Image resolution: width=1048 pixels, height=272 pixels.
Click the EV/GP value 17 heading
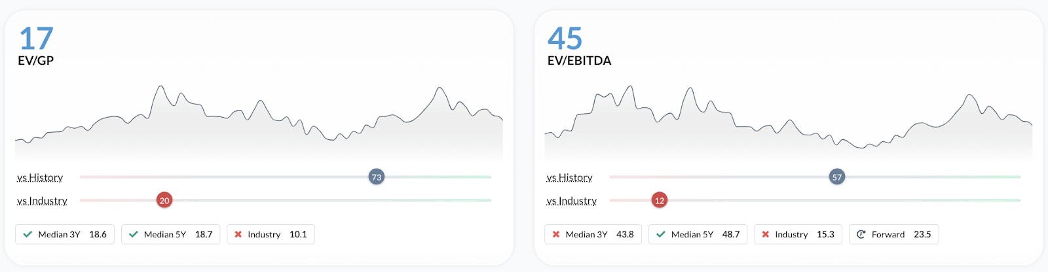pyautogui.click(x=36, y=39)
